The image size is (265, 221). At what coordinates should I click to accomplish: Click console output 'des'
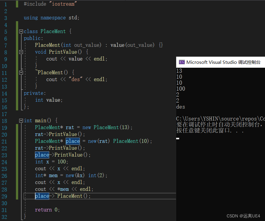click(x=181, y=107)
